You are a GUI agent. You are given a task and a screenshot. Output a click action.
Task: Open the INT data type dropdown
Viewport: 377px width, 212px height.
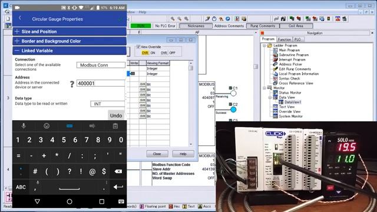pyautogui.click(x=107, y=104)
